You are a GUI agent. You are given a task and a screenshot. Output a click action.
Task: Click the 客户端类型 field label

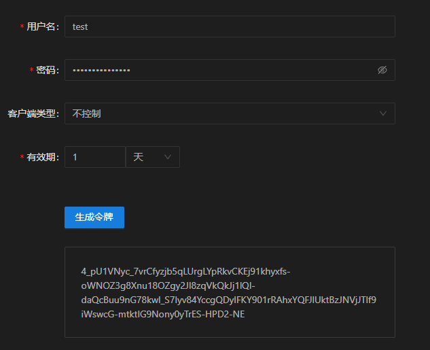pyautogui.click(x=33, y=113)
